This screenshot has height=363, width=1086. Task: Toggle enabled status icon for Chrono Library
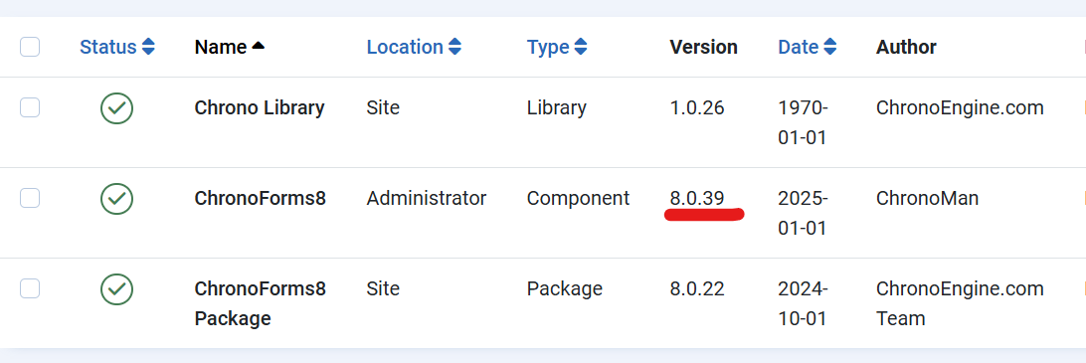tap(117, 108)
